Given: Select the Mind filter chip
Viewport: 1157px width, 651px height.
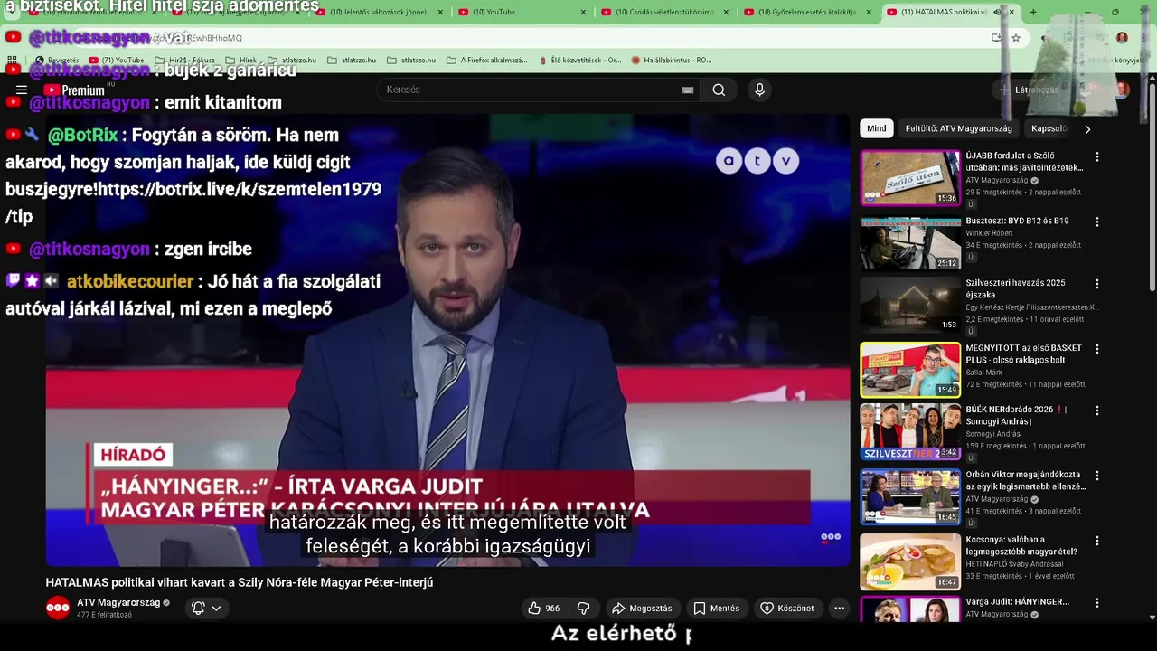Looking at the screenshot, I should point(877,128).
